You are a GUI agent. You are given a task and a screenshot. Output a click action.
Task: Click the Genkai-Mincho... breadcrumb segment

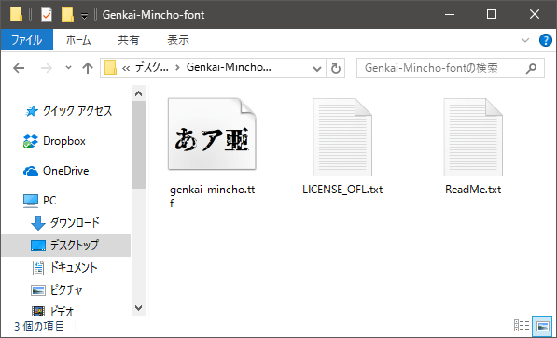pyautogui.click(x=229, y=67)
